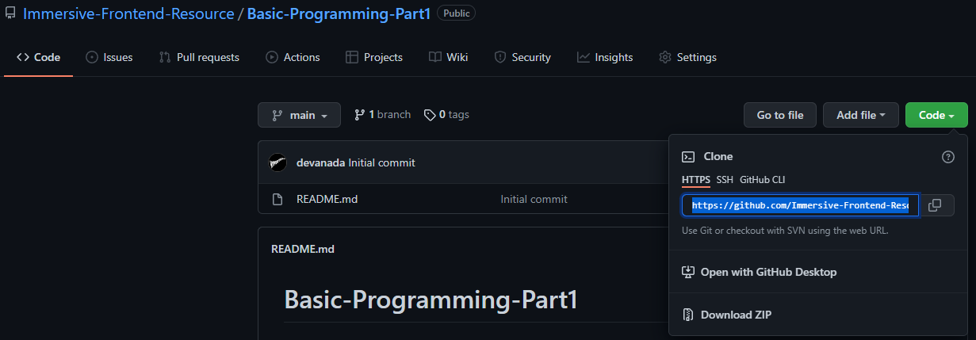Click the Security shield icon
Viewport: 976px width, 340px height.
tap(500, 57)
